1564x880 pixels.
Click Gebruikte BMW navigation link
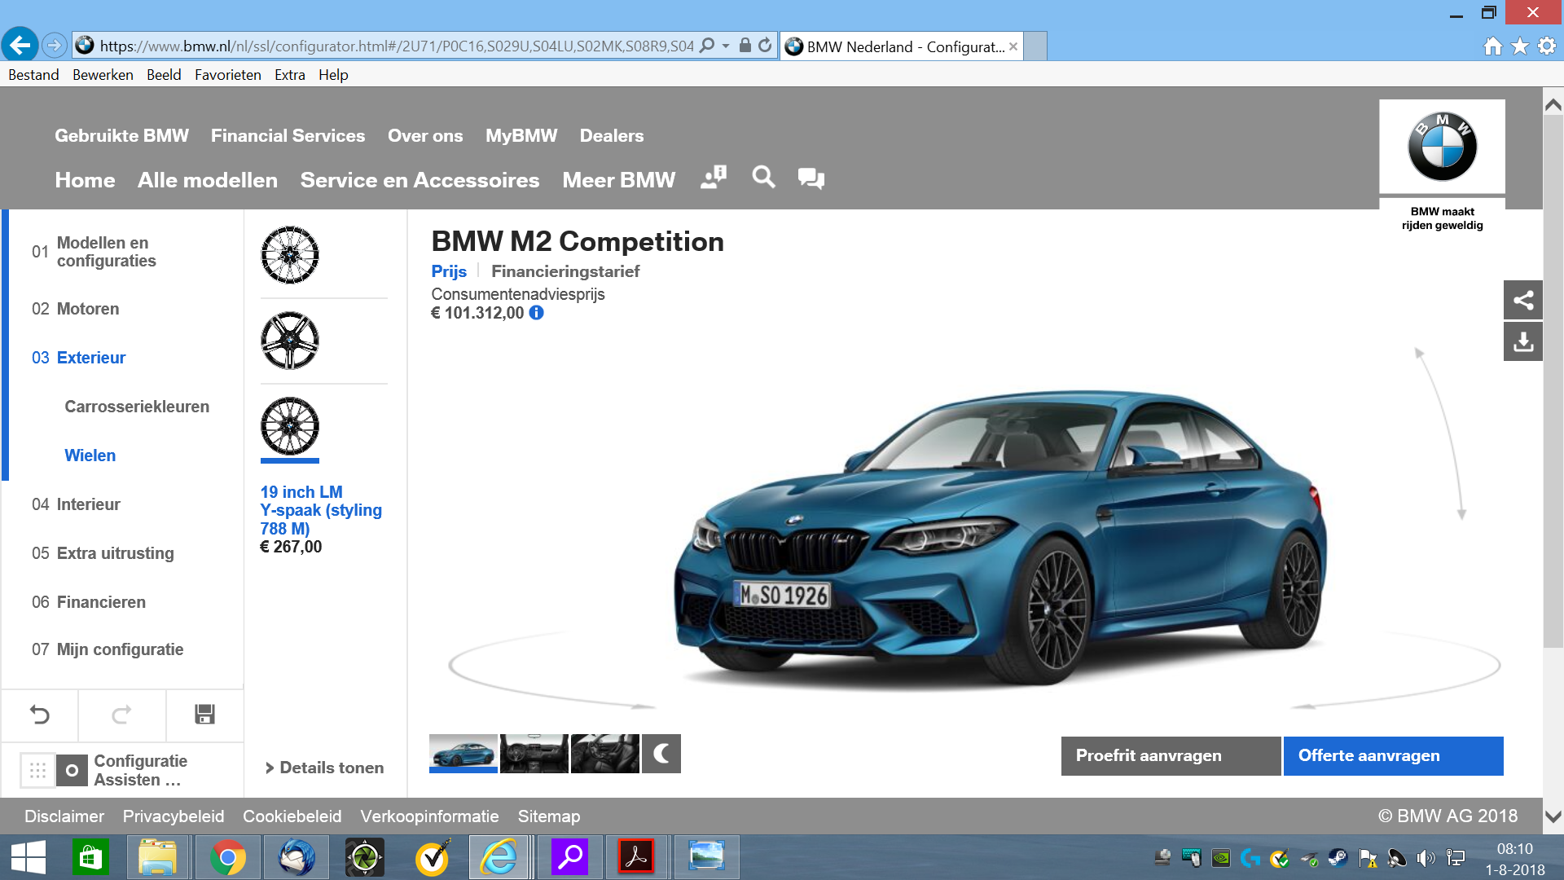tap(121, 135)
